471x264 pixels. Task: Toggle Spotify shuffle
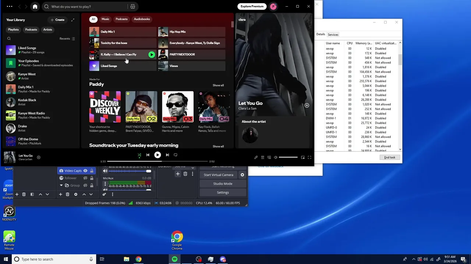tap(139, 155)
